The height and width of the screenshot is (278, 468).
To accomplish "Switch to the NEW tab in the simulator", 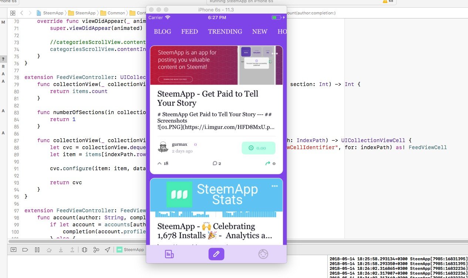I will coord(260,32).
